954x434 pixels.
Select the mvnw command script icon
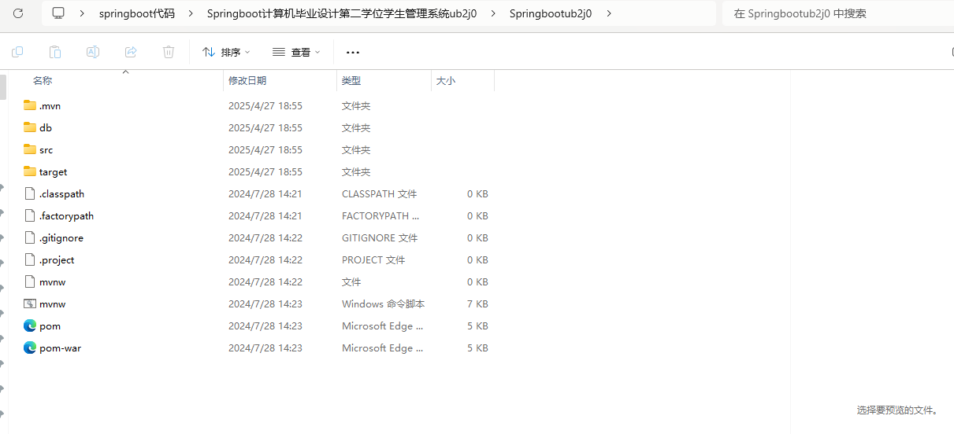(x=30, y=303)
